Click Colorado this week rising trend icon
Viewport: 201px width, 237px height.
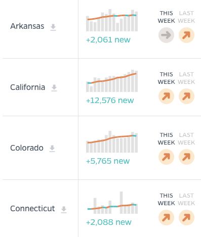pyautogui.click(x=166, y=157)
